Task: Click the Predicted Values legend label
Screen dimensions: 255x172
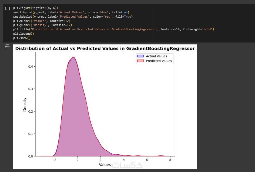Action: [x=159, y=61]
